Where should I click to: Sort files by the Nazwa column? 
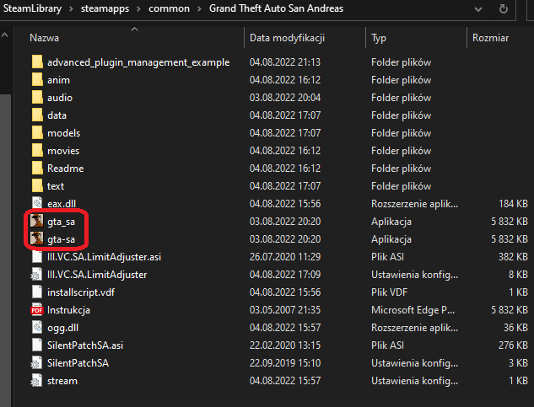click(45, 38)
